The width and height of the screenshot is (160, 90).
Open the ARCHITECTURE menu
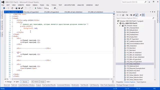click(69, 5)
